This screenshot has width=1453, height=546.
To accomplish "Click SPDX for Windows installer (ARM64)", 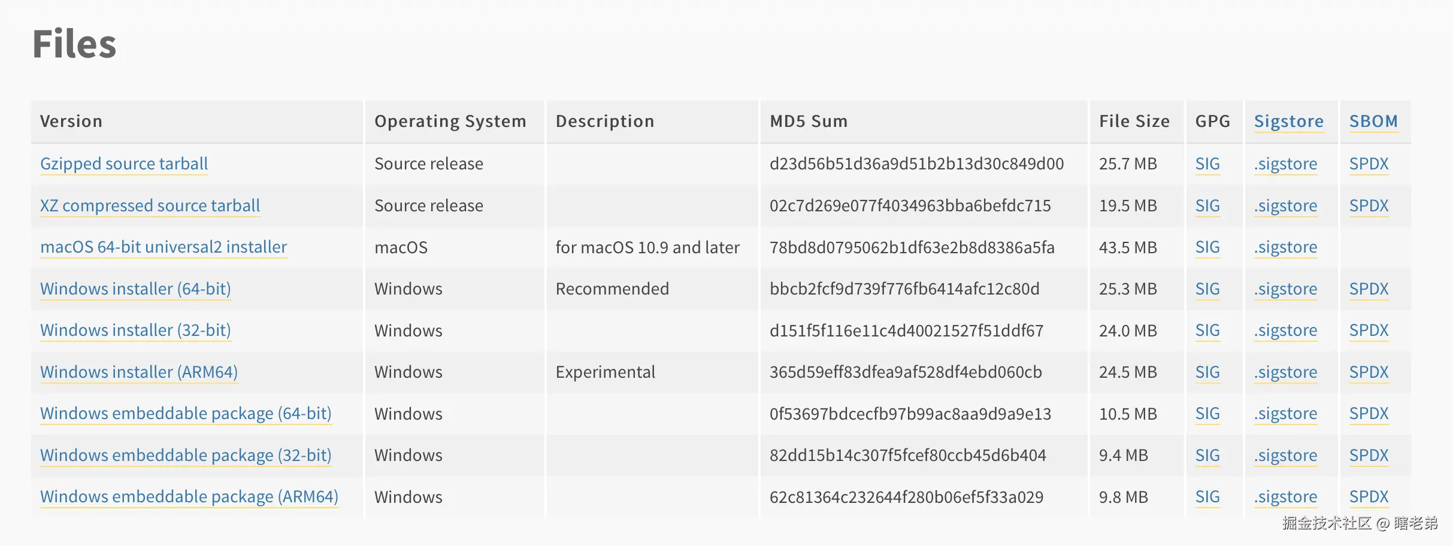I will (1369, 372).
